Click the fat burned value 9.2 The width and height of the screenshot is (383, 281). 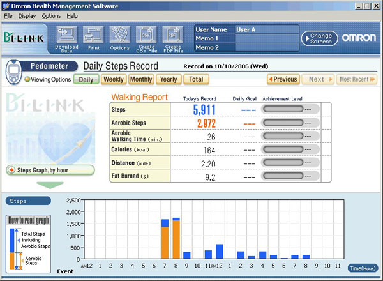click(x=210, y=177)
